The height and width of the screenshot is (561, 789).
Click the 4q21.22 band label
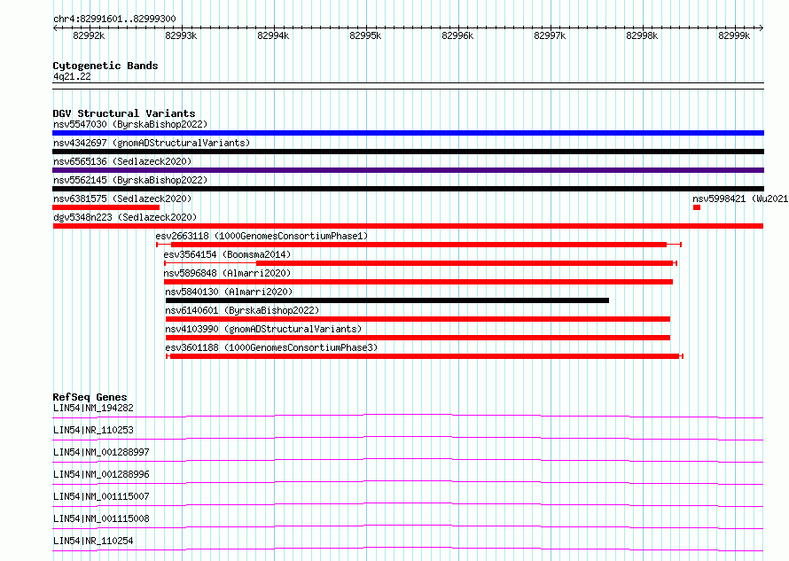(72, 76)
